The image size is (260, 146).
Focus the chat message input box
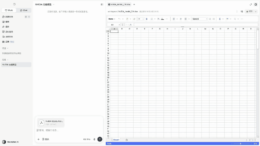(69, 131)
